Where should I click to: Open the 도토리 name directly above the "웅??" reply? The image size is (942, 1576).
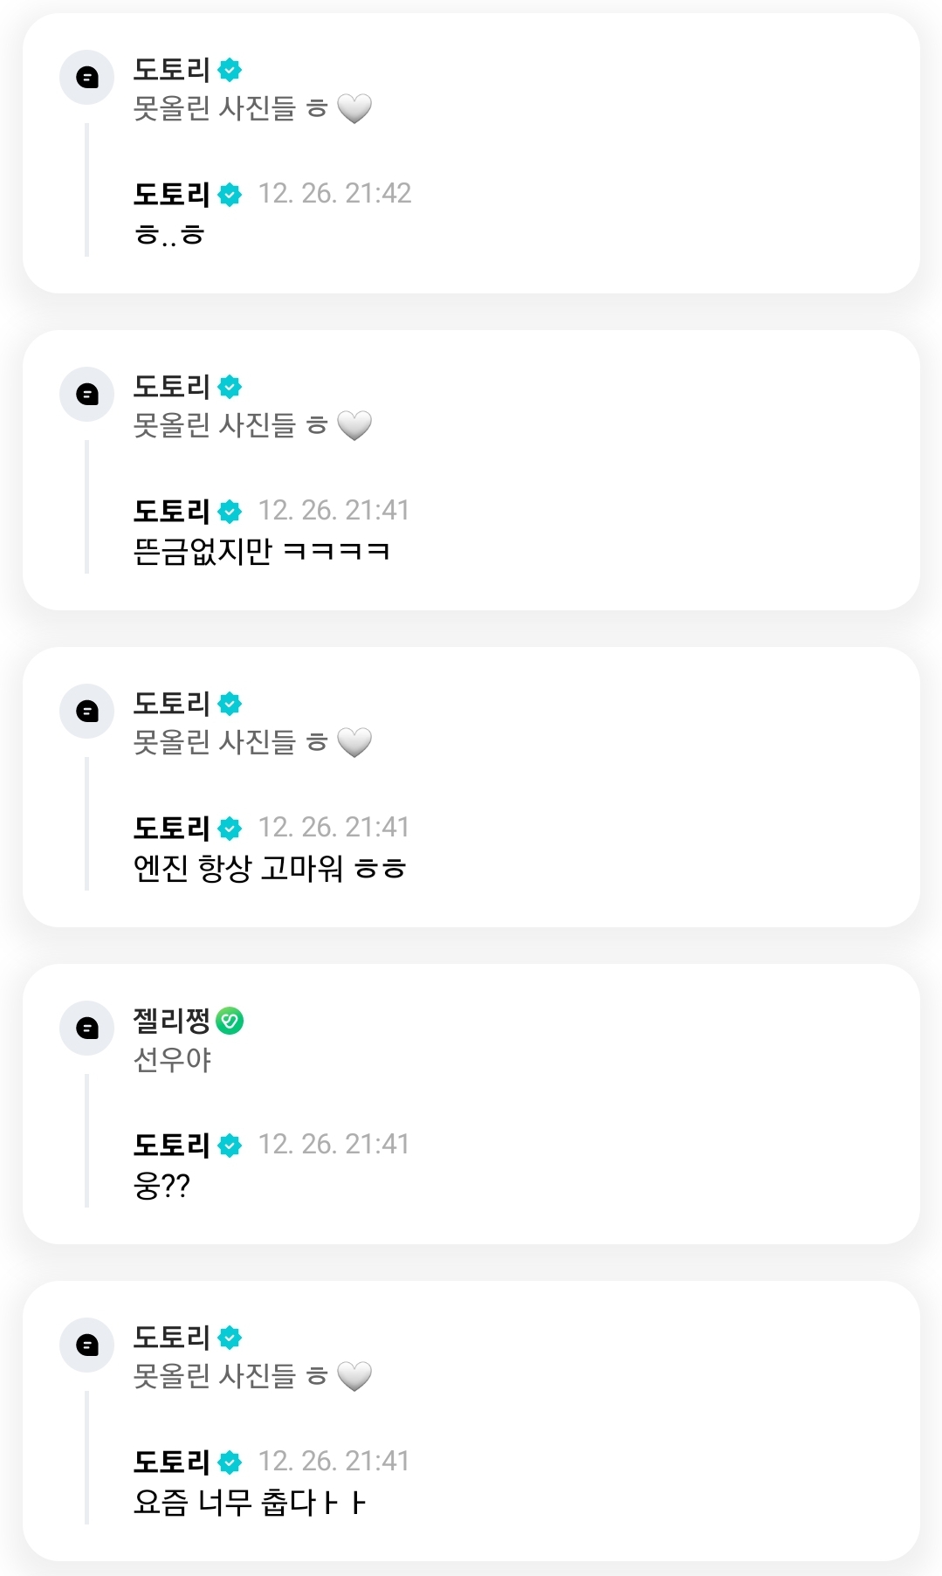coord(171,1145)
